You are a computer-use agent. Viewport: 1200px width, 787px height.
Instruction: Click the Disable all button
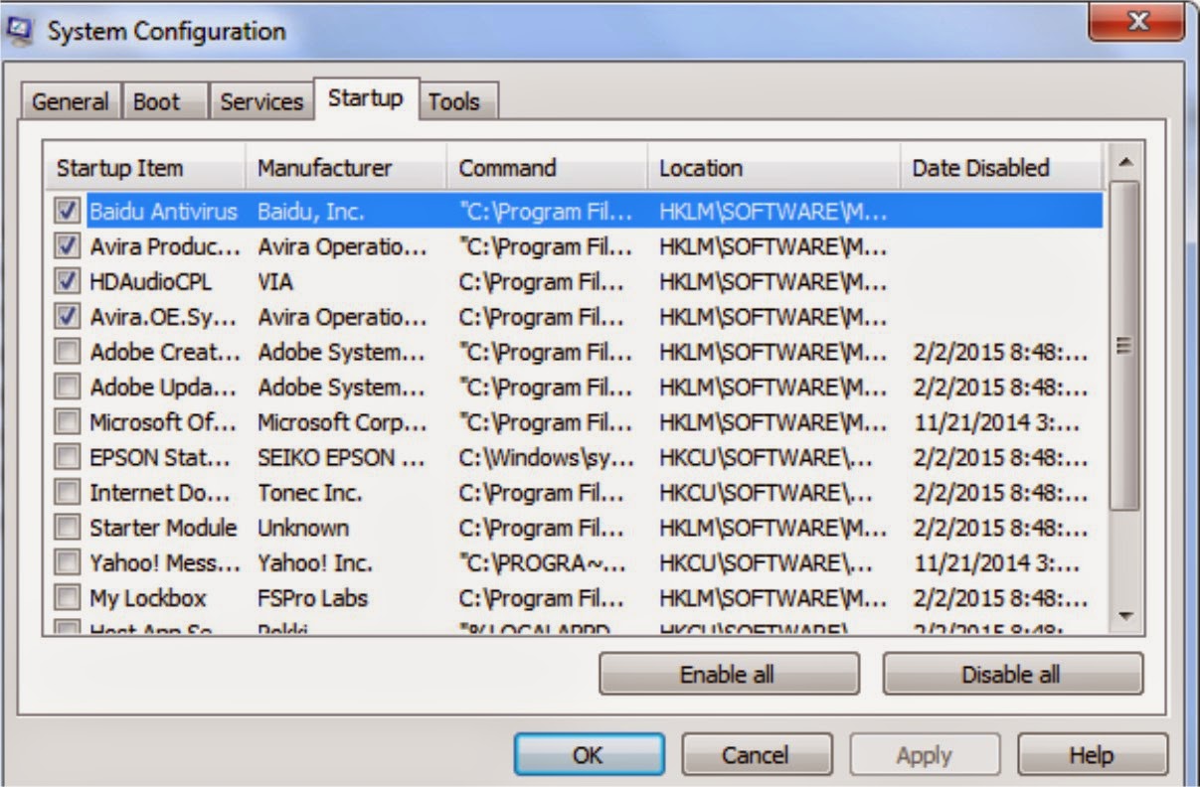[x=1012, y=675]
